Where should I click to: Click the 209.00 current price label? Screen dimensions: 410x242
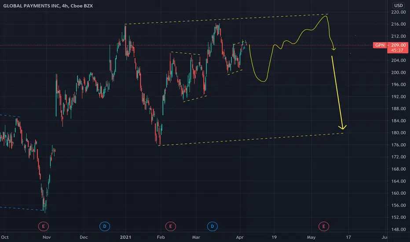(398, 45)
